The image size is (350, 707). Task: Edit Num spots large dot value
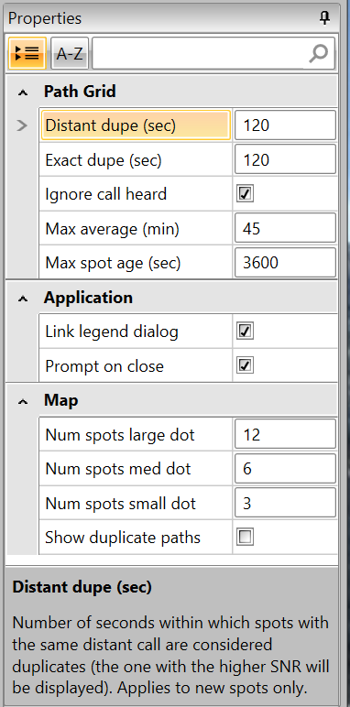point(285,435)
